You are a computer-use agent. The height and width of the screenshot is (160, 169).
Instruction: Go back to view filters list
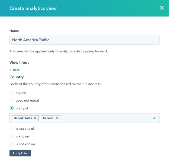click(16, 70)
